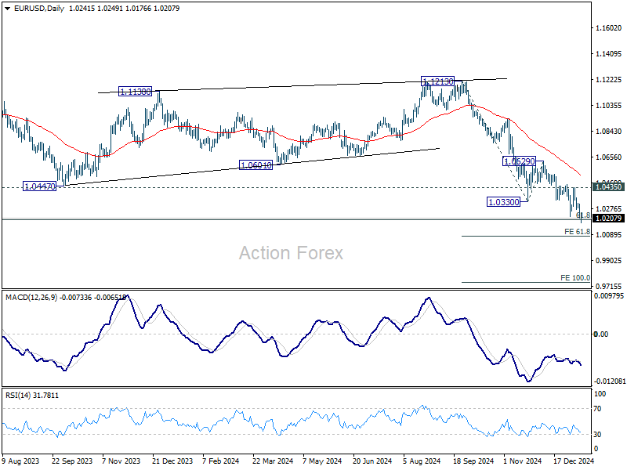Click the FE 100.0 Fibonacci level label
This screenshot has width=627, height=470.
[575, 278]
